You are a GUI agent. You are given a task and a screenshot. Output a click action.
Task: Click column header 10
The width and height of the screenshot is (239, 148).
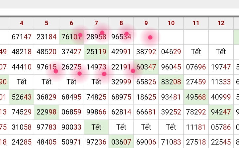[171, 23]
